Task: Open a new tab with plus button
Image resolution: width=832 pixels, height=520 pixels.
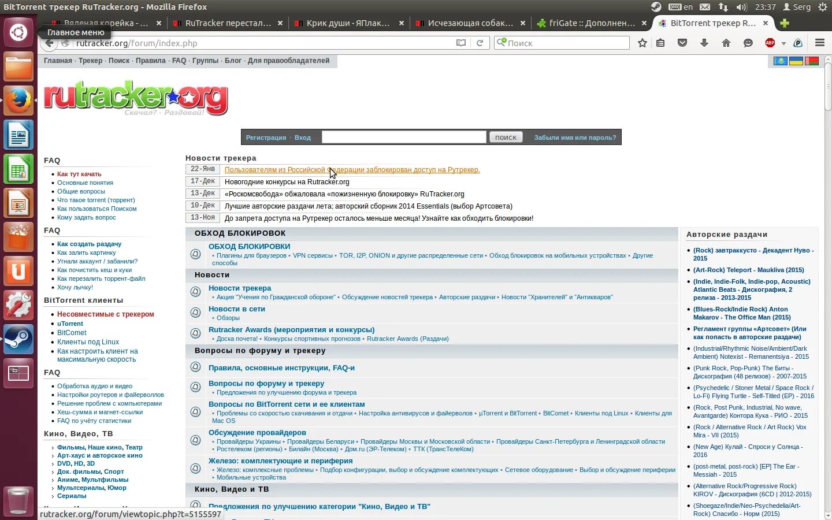Action: (784, 23)
